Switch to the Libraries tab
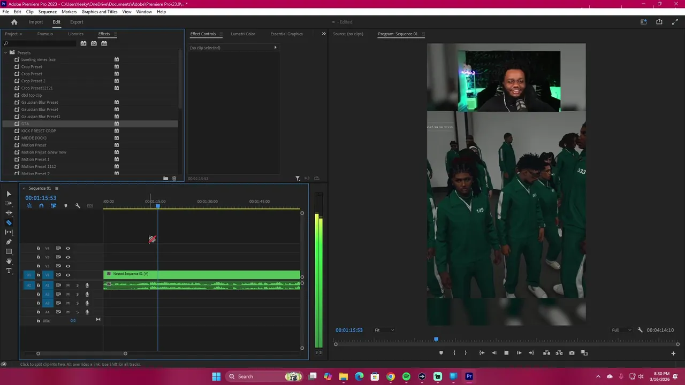 (75, 34)
